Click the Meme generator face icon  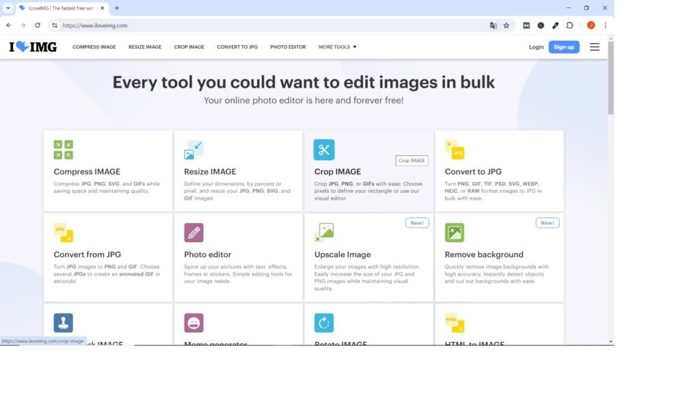[193, 323]
